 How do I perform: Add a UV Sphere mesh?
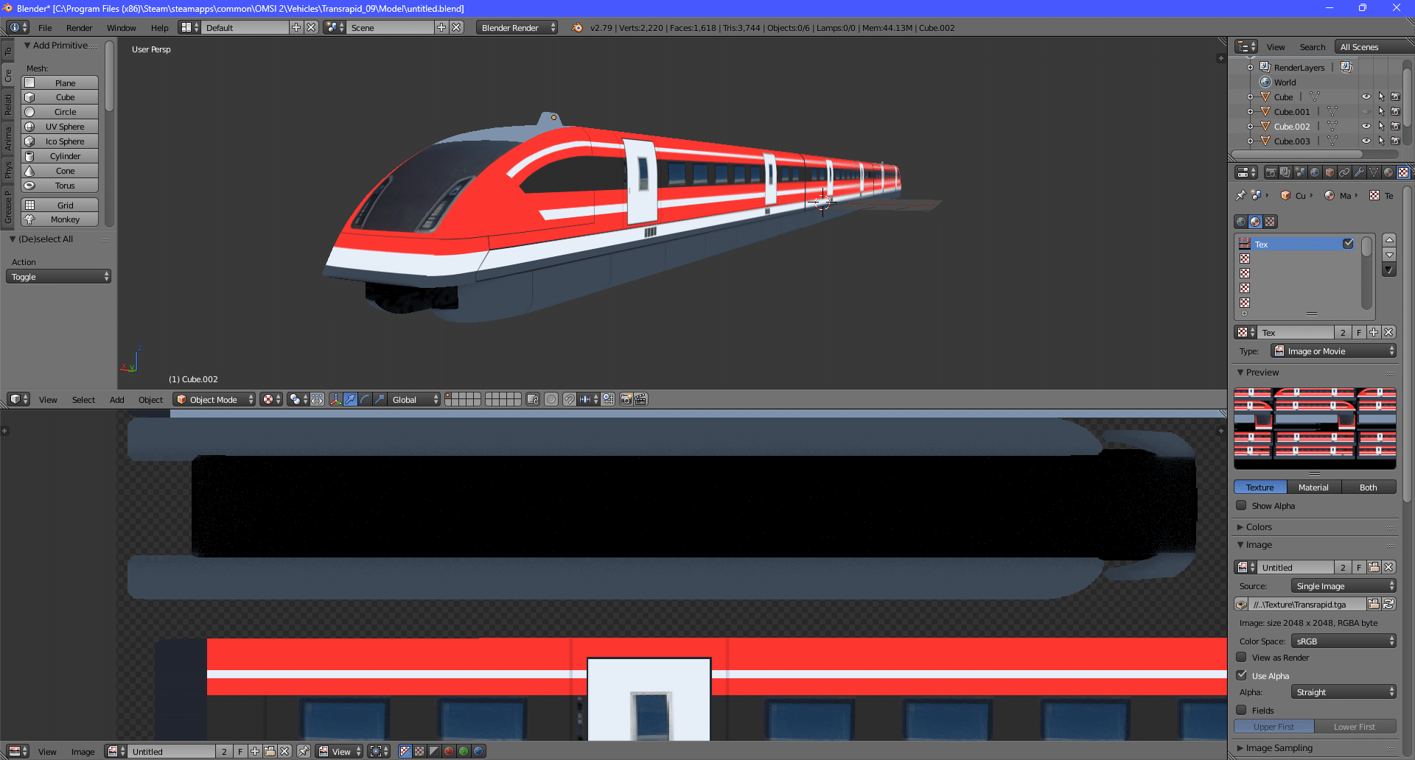[65, 127]
